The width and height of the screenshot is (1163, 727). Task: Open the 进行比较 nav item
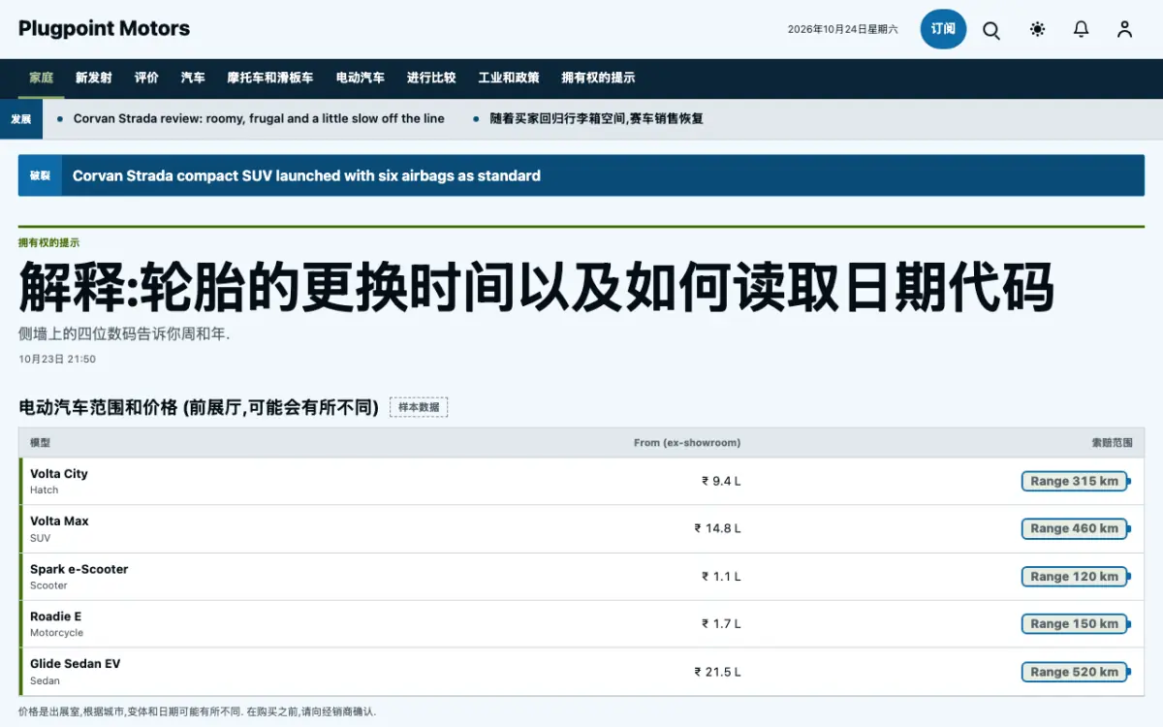[431, 78]
